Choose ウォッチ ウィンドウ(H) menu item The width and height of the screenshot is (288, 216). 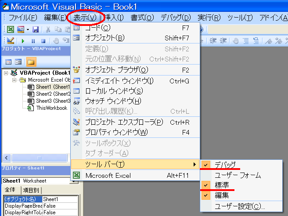135,101
